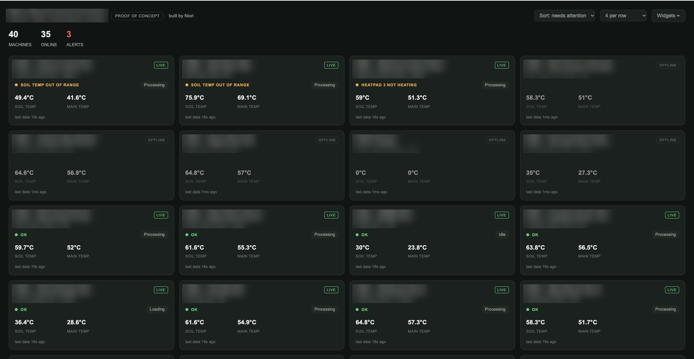Click LIVE badge on the 49.4°C soil temp card
Screen dimensions: 694x359
point(161,65)
